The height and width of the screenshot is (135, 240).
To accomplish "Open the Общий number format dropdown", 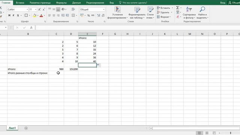I will [103, 9].
